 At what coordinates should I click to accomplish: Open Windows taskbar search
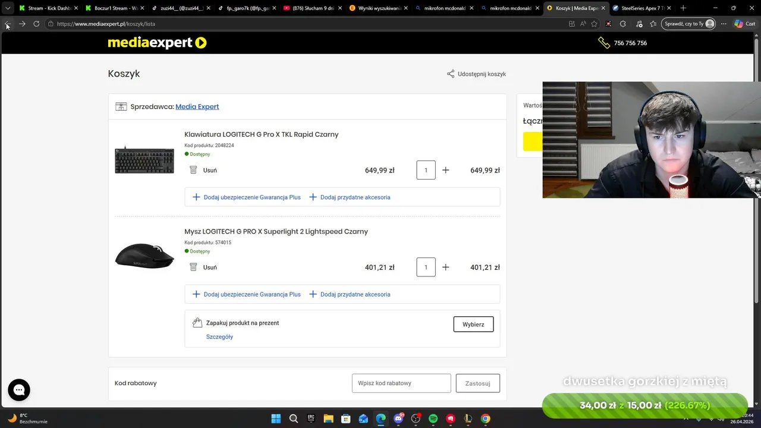pyautogui.click(x=293, y=418)
